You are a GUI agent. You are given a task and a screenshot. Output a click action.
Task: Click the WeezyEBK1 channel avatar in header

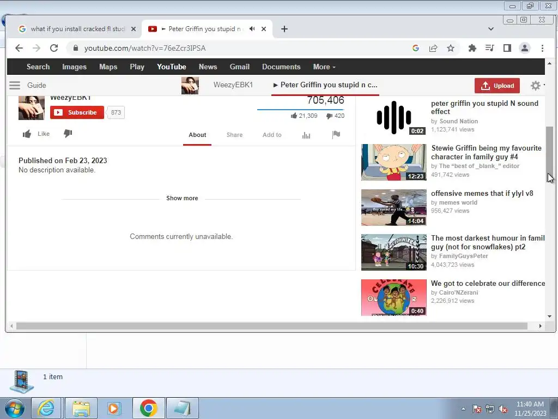[190, 85]
